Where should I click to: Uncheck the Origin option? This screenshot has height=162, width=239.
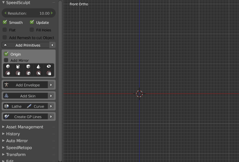[x=6, y=54]
